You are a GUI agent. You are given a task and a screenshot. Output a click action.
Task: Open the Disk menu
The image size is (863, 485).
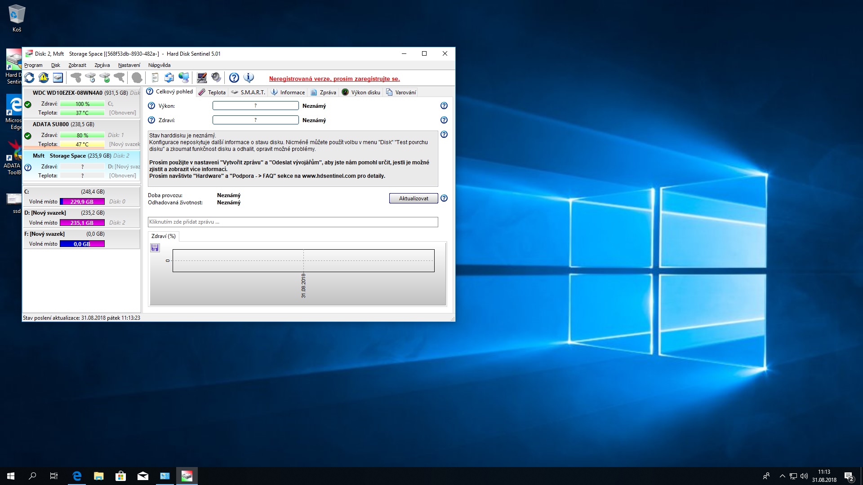point(55,65)
